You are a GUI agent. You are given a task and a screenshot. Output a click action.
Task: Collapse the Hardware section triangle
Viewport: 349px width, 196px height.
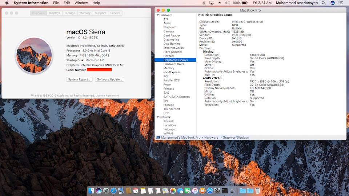pyautogui.click(x=158, y=15)
